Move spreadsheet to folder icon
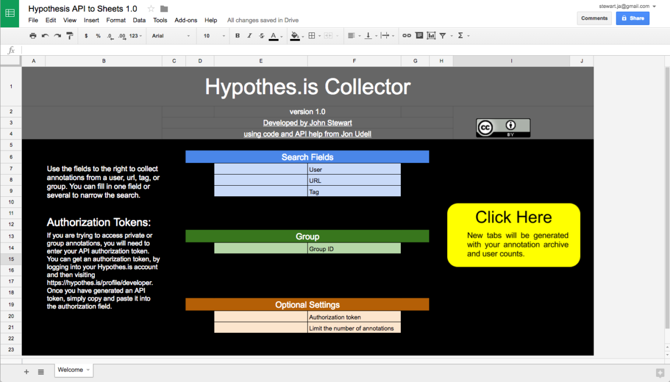 pyautogui.click(x=164, y=8)
